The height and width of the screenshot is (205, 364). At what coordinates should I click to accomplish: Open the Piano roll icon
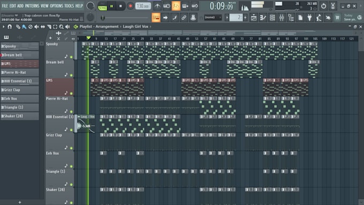pos(263,18)
